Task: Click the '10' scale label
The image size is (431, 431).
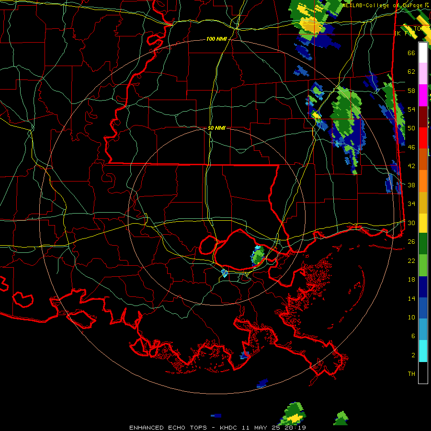Action: point(411,318)
